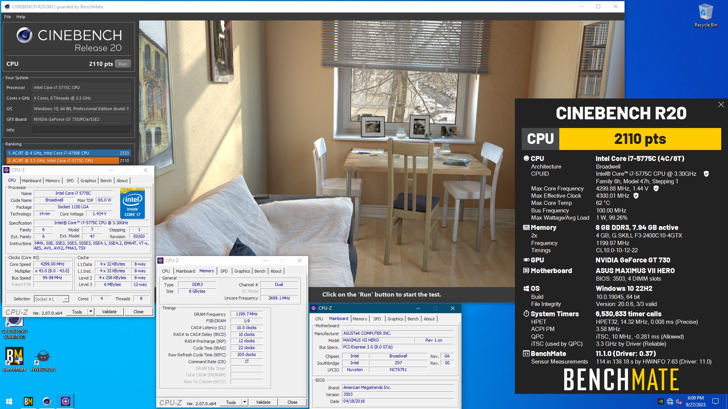Click the GFX Board field in Cinebench
Screen dimensions: 728x409
pos(81,119)
